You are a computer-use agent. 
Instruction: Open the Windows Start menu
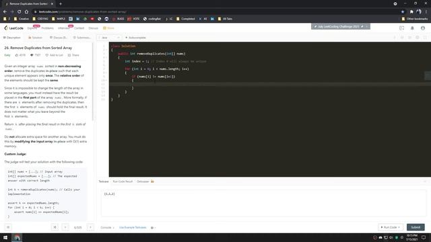tap(5, 237)
